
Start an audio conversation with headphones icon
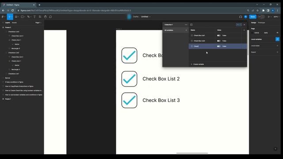[x=241, y=17]
